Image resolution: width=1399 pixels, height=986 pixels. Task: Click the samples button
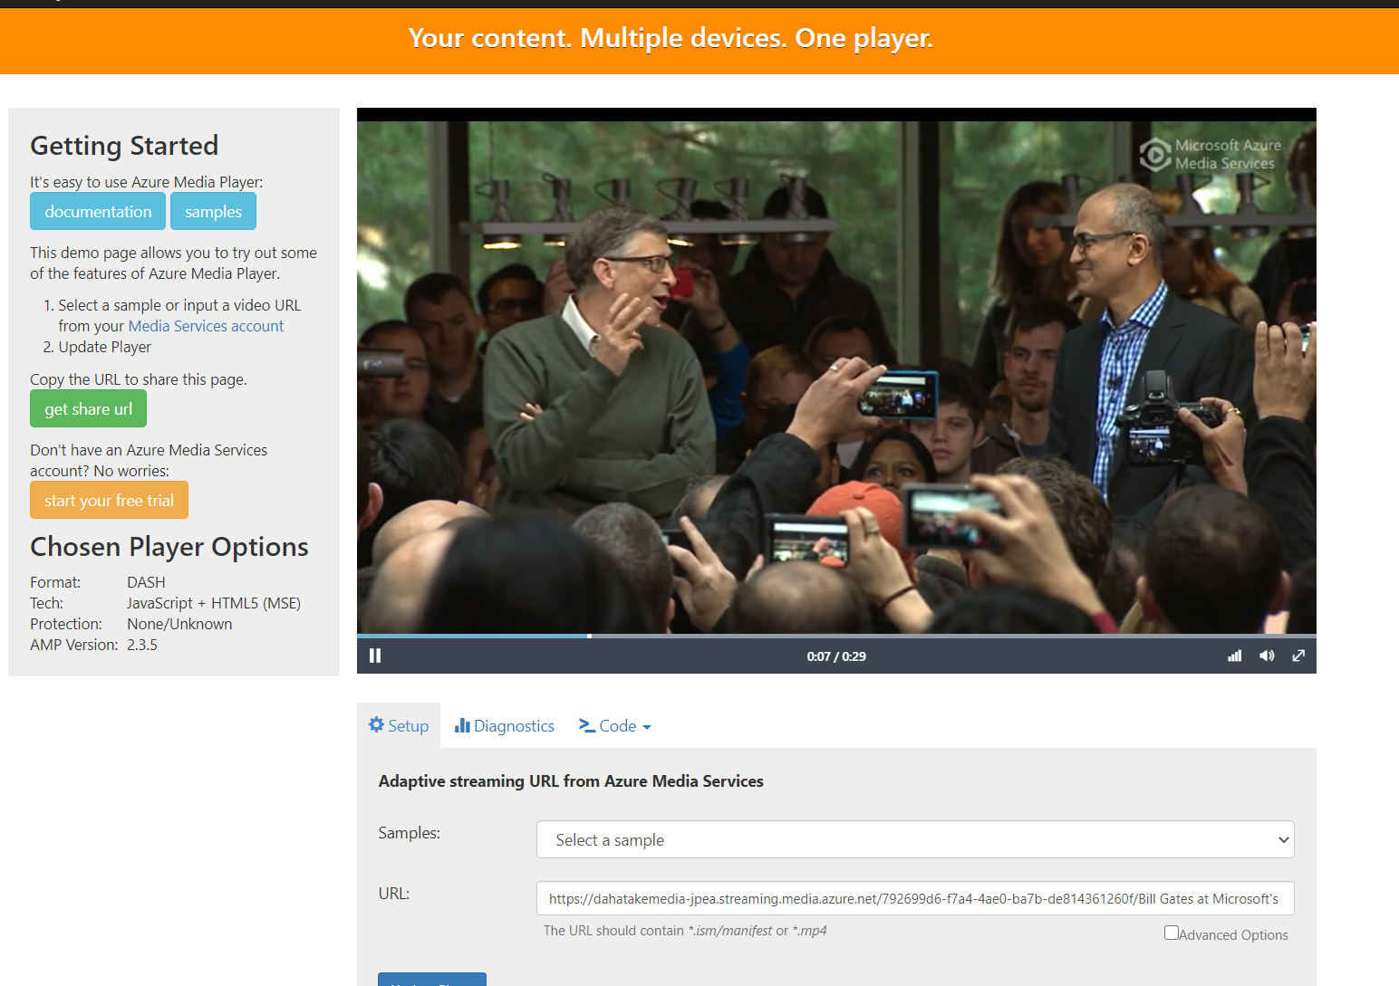coord(213,211)
